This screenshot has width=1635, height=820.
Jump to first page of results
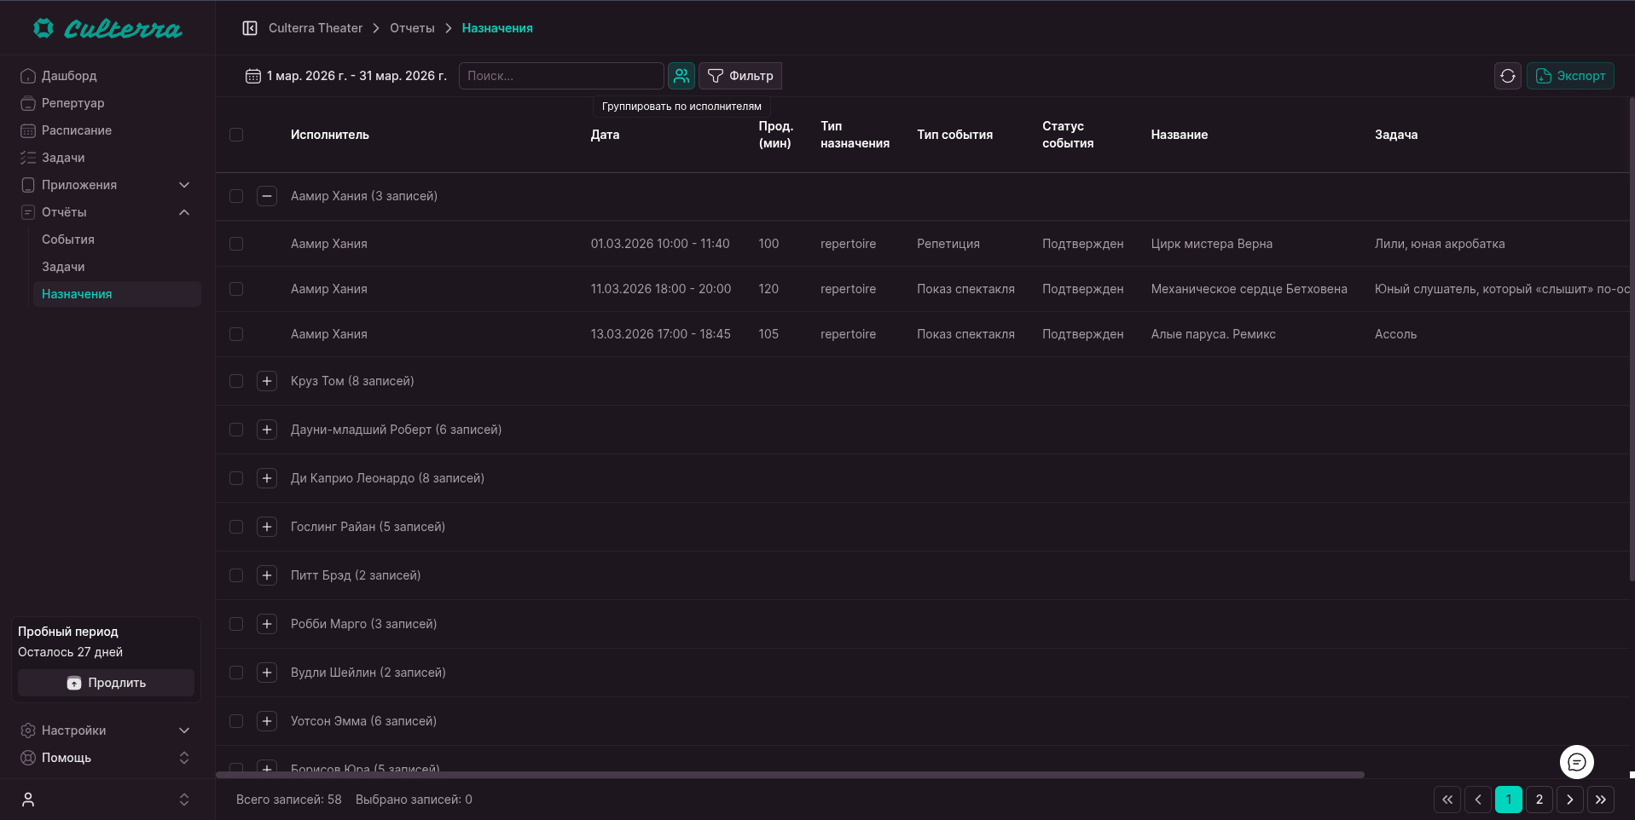point(1447,800)
